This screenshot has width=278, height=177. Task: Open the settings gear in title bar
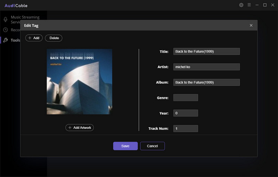(x=241, y=5)
